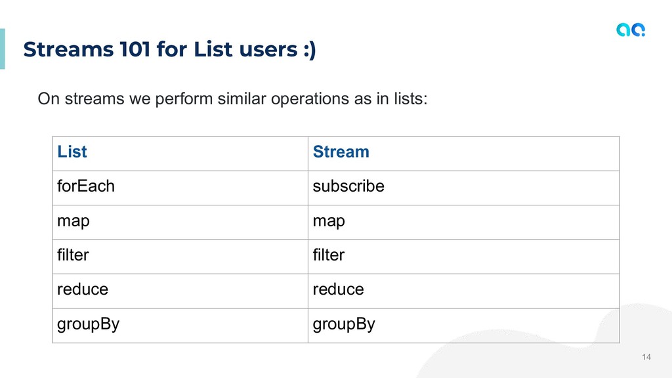
Task: Click the teal accent bar left of title
Action: [2, 49]
